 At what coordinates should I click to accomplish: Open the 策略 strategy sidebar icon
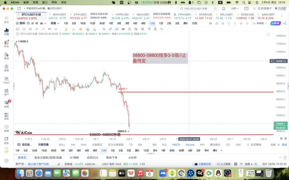click(7, 68)
